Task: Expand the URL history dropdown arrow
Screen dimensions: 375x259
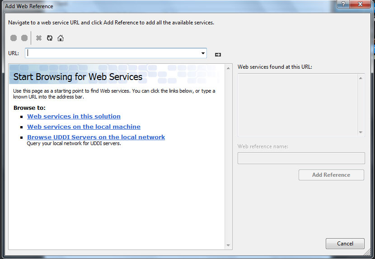Action: pos(203,53)
